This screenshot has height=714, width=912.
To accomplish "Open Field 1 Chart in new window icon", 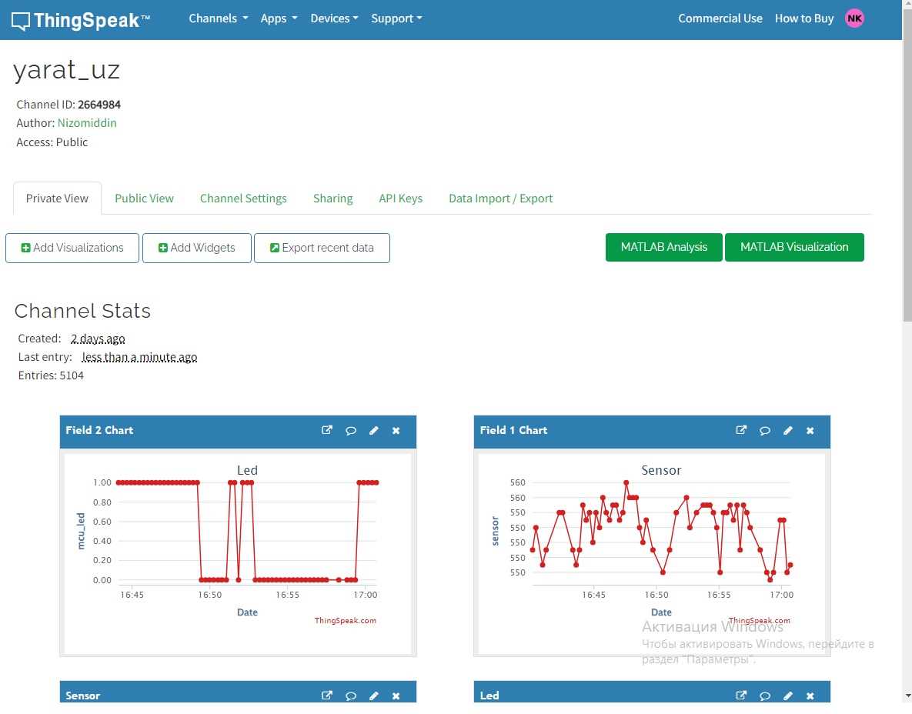I will click(741, 430).
